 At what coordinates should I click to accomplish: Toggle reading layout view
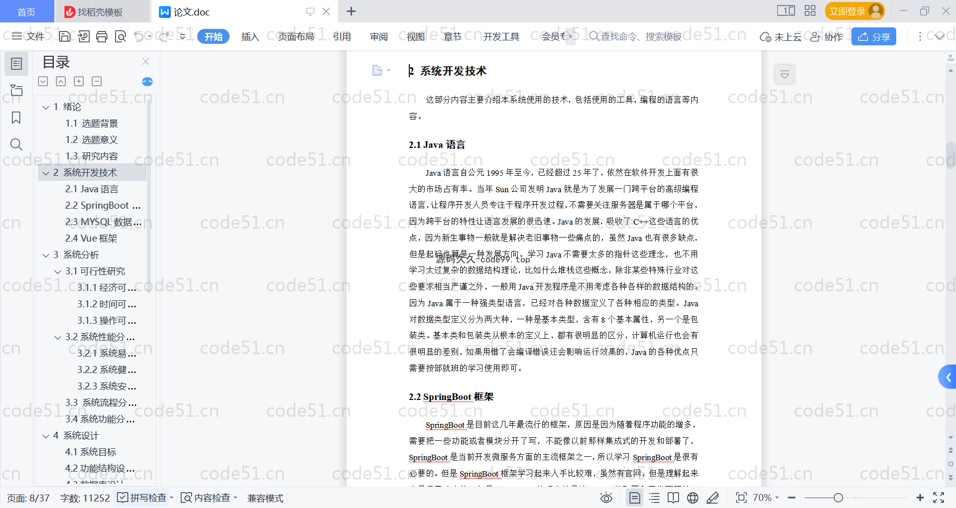[x=673, y=498]
